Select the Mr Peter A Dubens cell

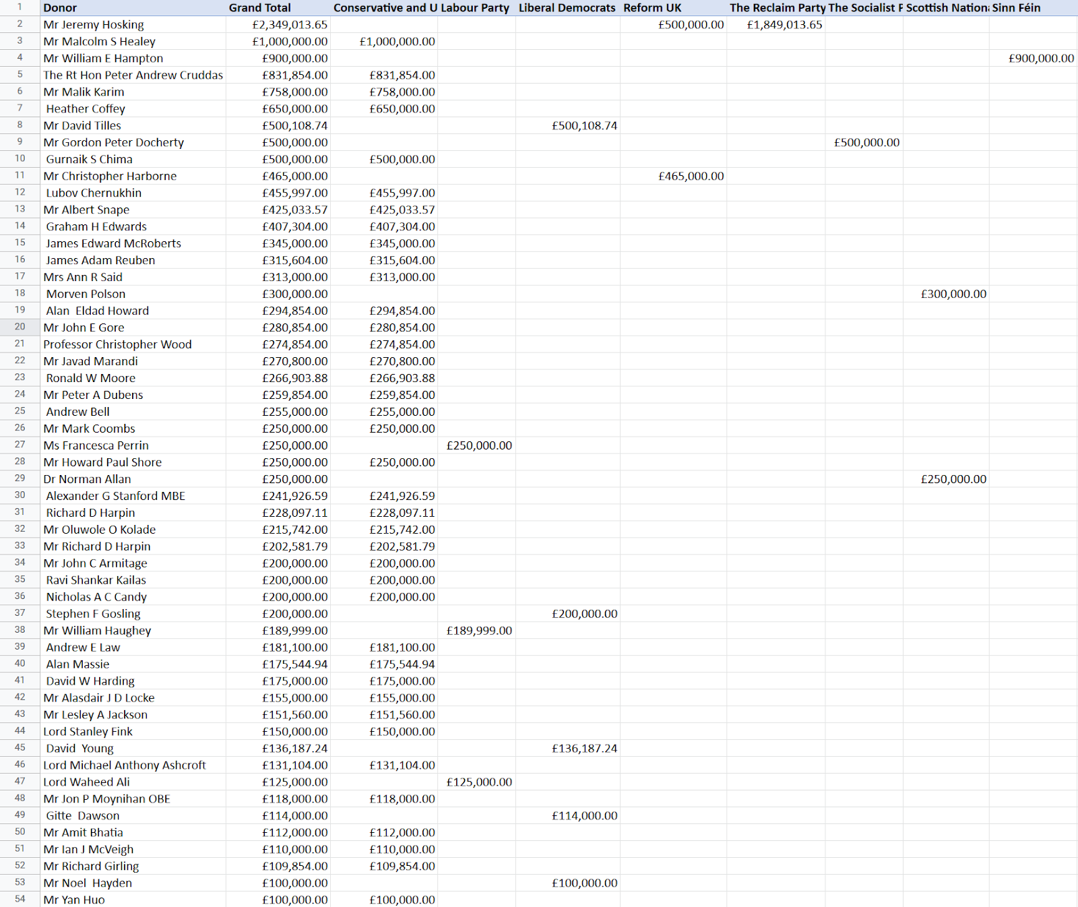click(x=133, y=396)
